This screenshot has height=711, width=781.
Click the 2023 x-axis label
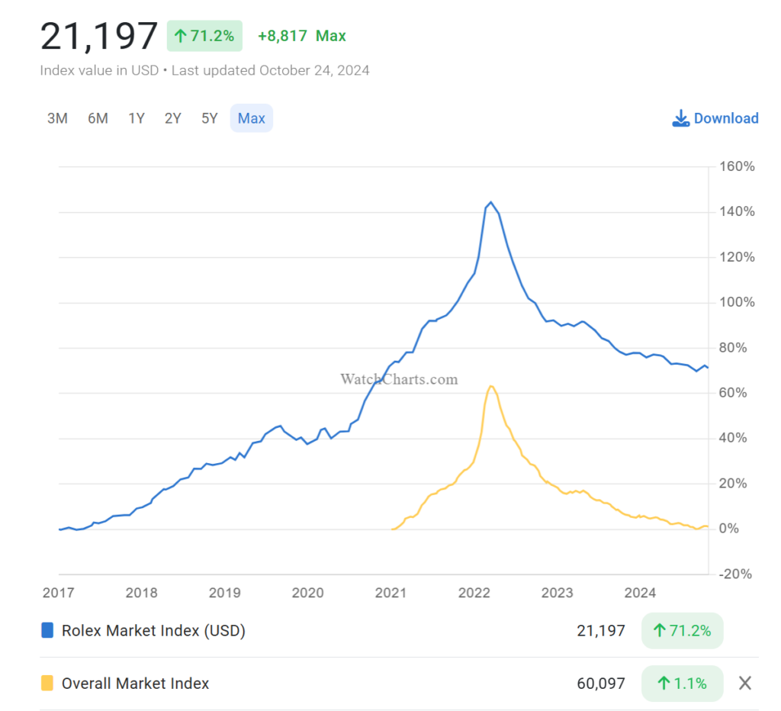558,593
